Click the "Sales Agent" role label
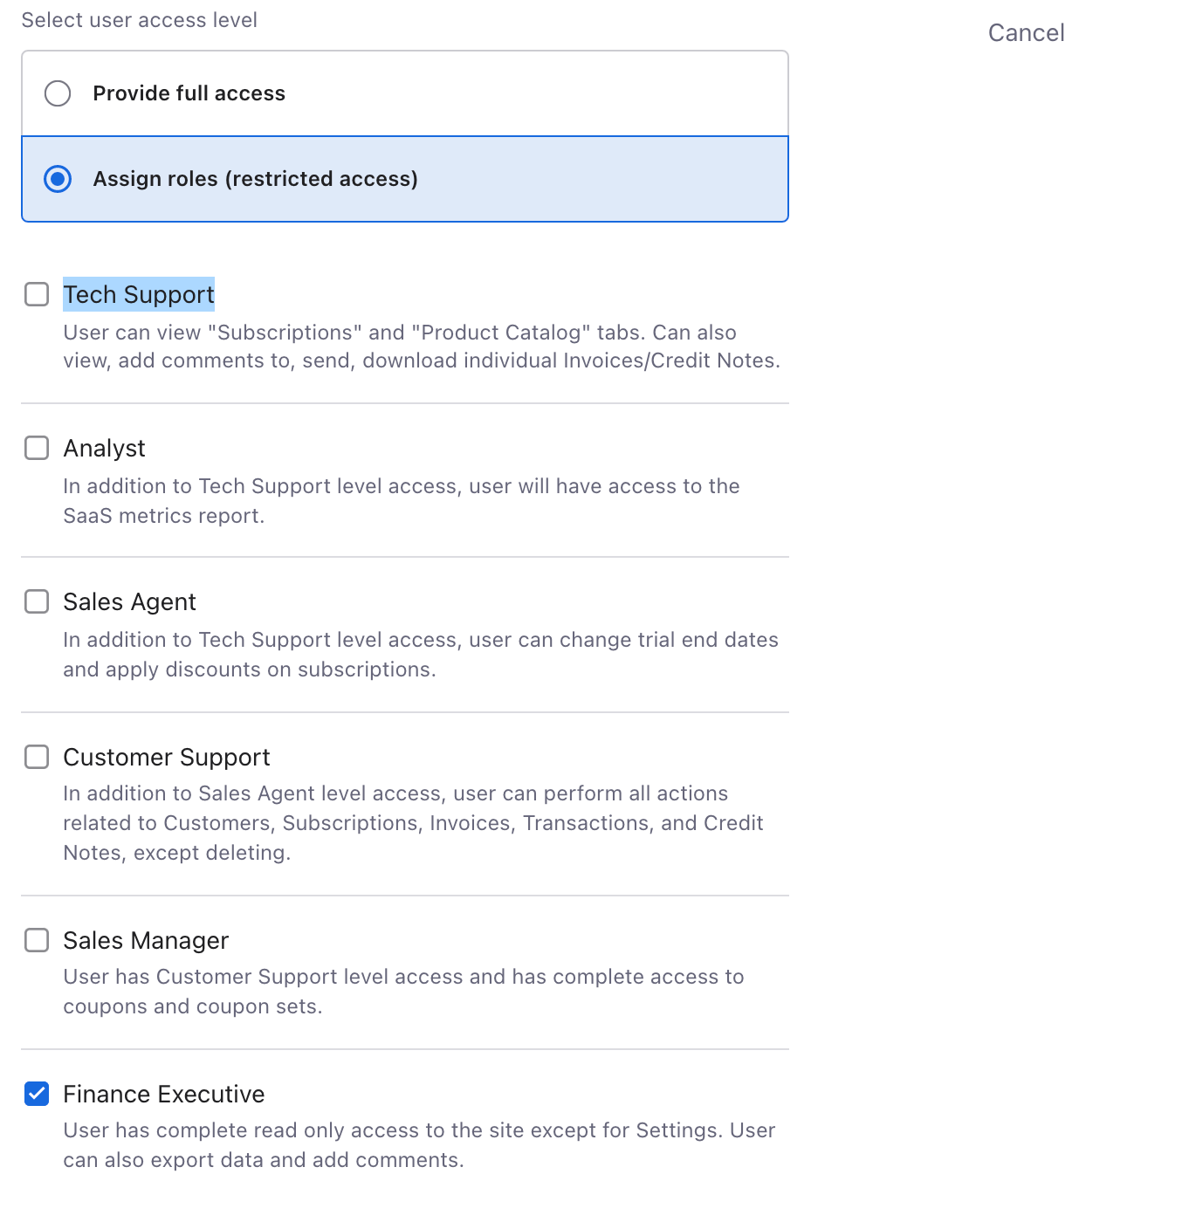The image size is (1196, 1222). tap(129, 602)
